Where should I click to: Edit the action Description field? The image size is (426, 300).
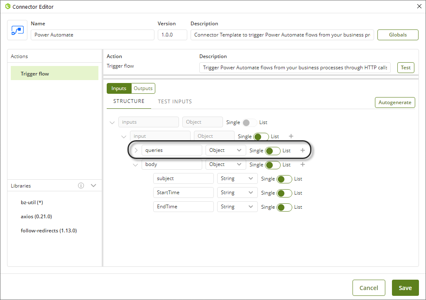point(295,68)
